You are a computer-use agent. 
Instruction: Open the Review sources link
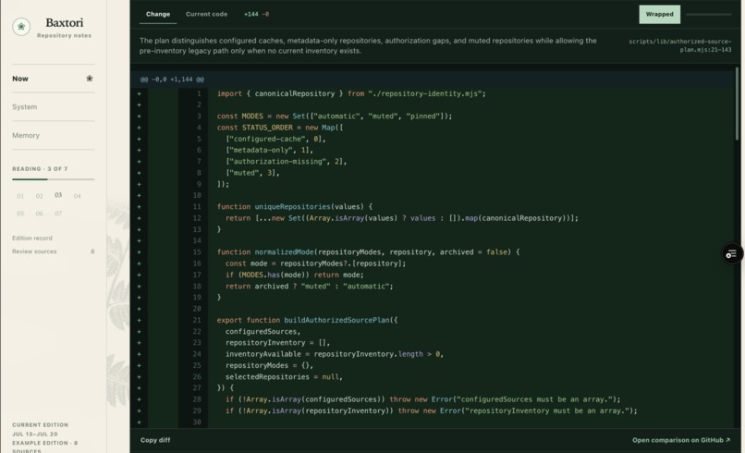point(34,251)
